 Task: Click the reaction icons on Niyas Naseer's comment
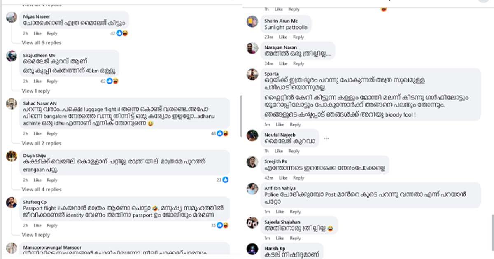tap(122, 33)
